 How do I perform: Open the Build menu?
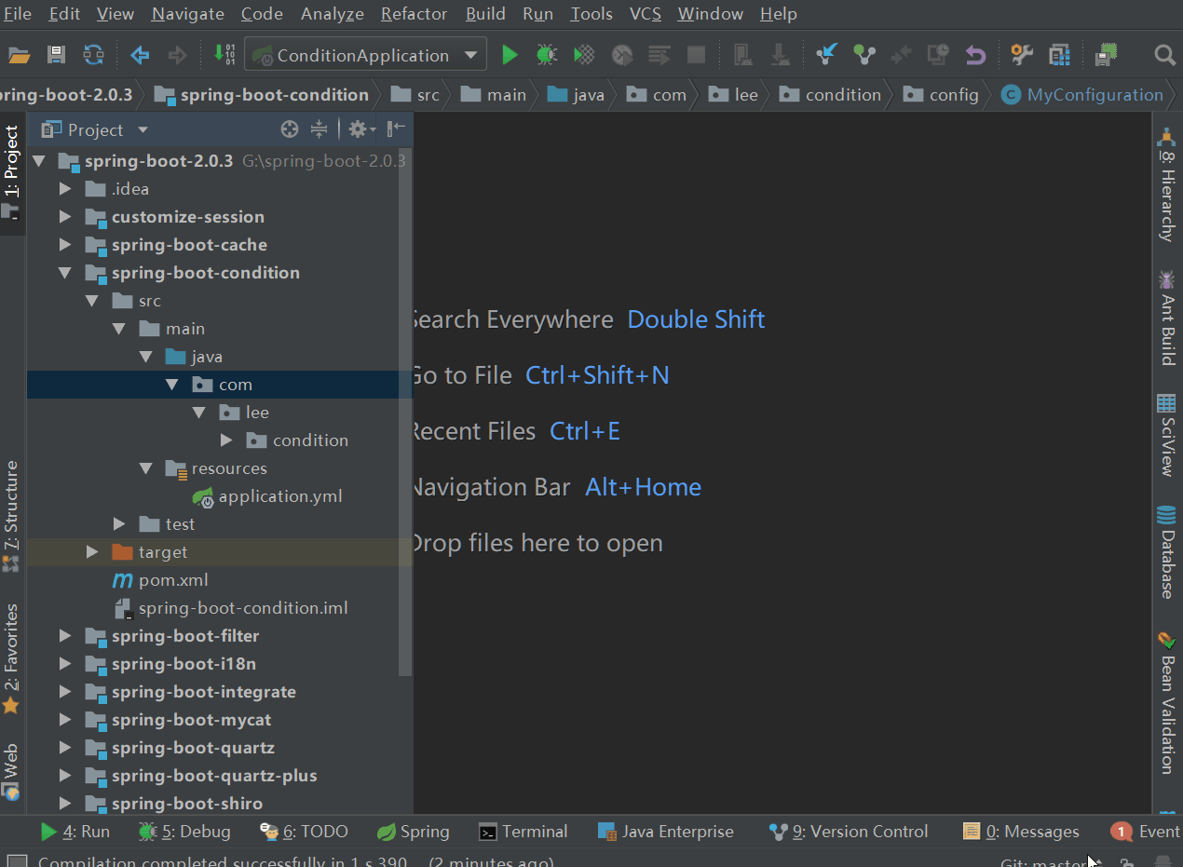tap(485, 14)
